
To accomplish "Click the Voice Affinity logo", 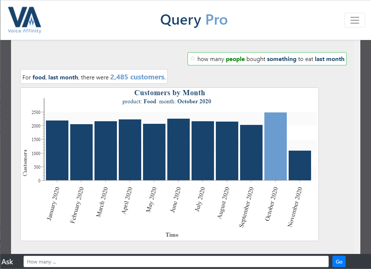I will coord(25,20).
